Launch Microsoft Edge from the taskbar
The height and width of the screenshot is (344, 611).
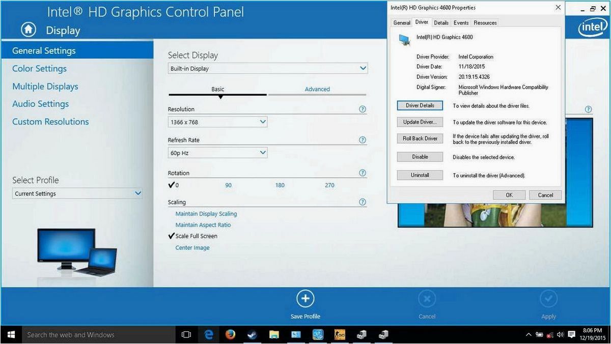point(209,335)
